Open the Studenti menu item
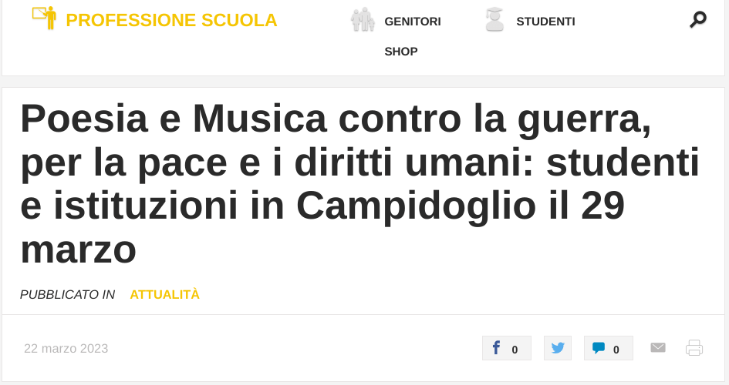 (x=545, y=22)
